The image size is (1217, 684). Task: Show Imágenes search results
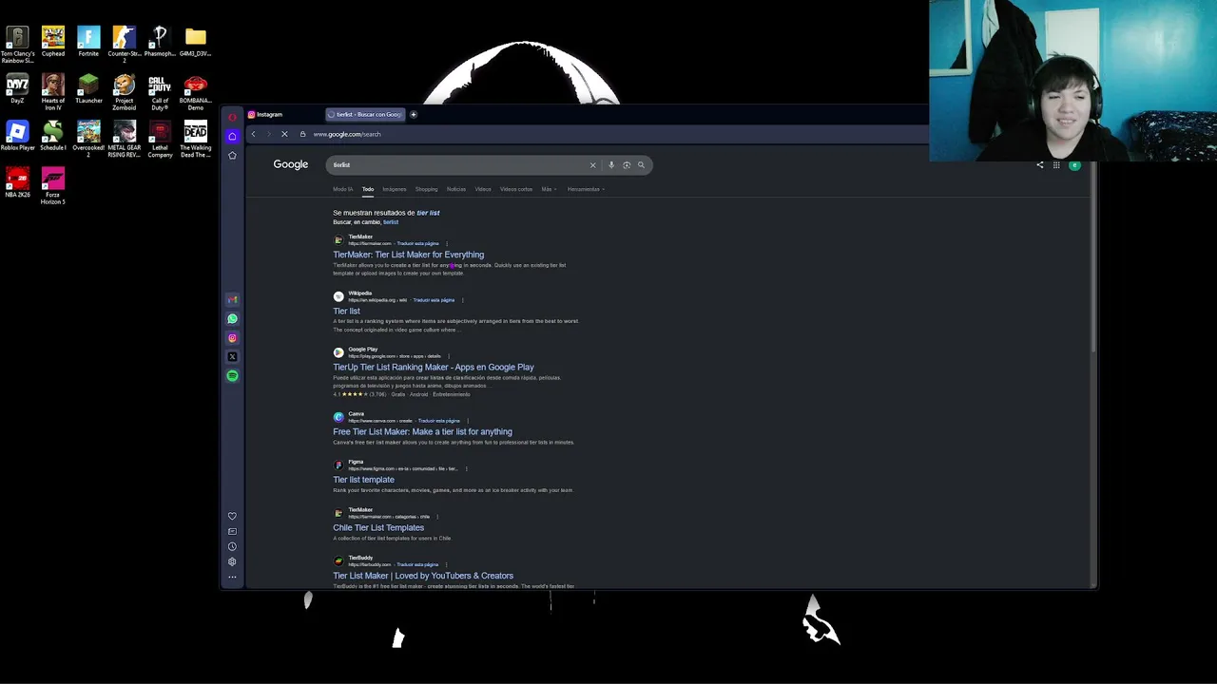395,189
